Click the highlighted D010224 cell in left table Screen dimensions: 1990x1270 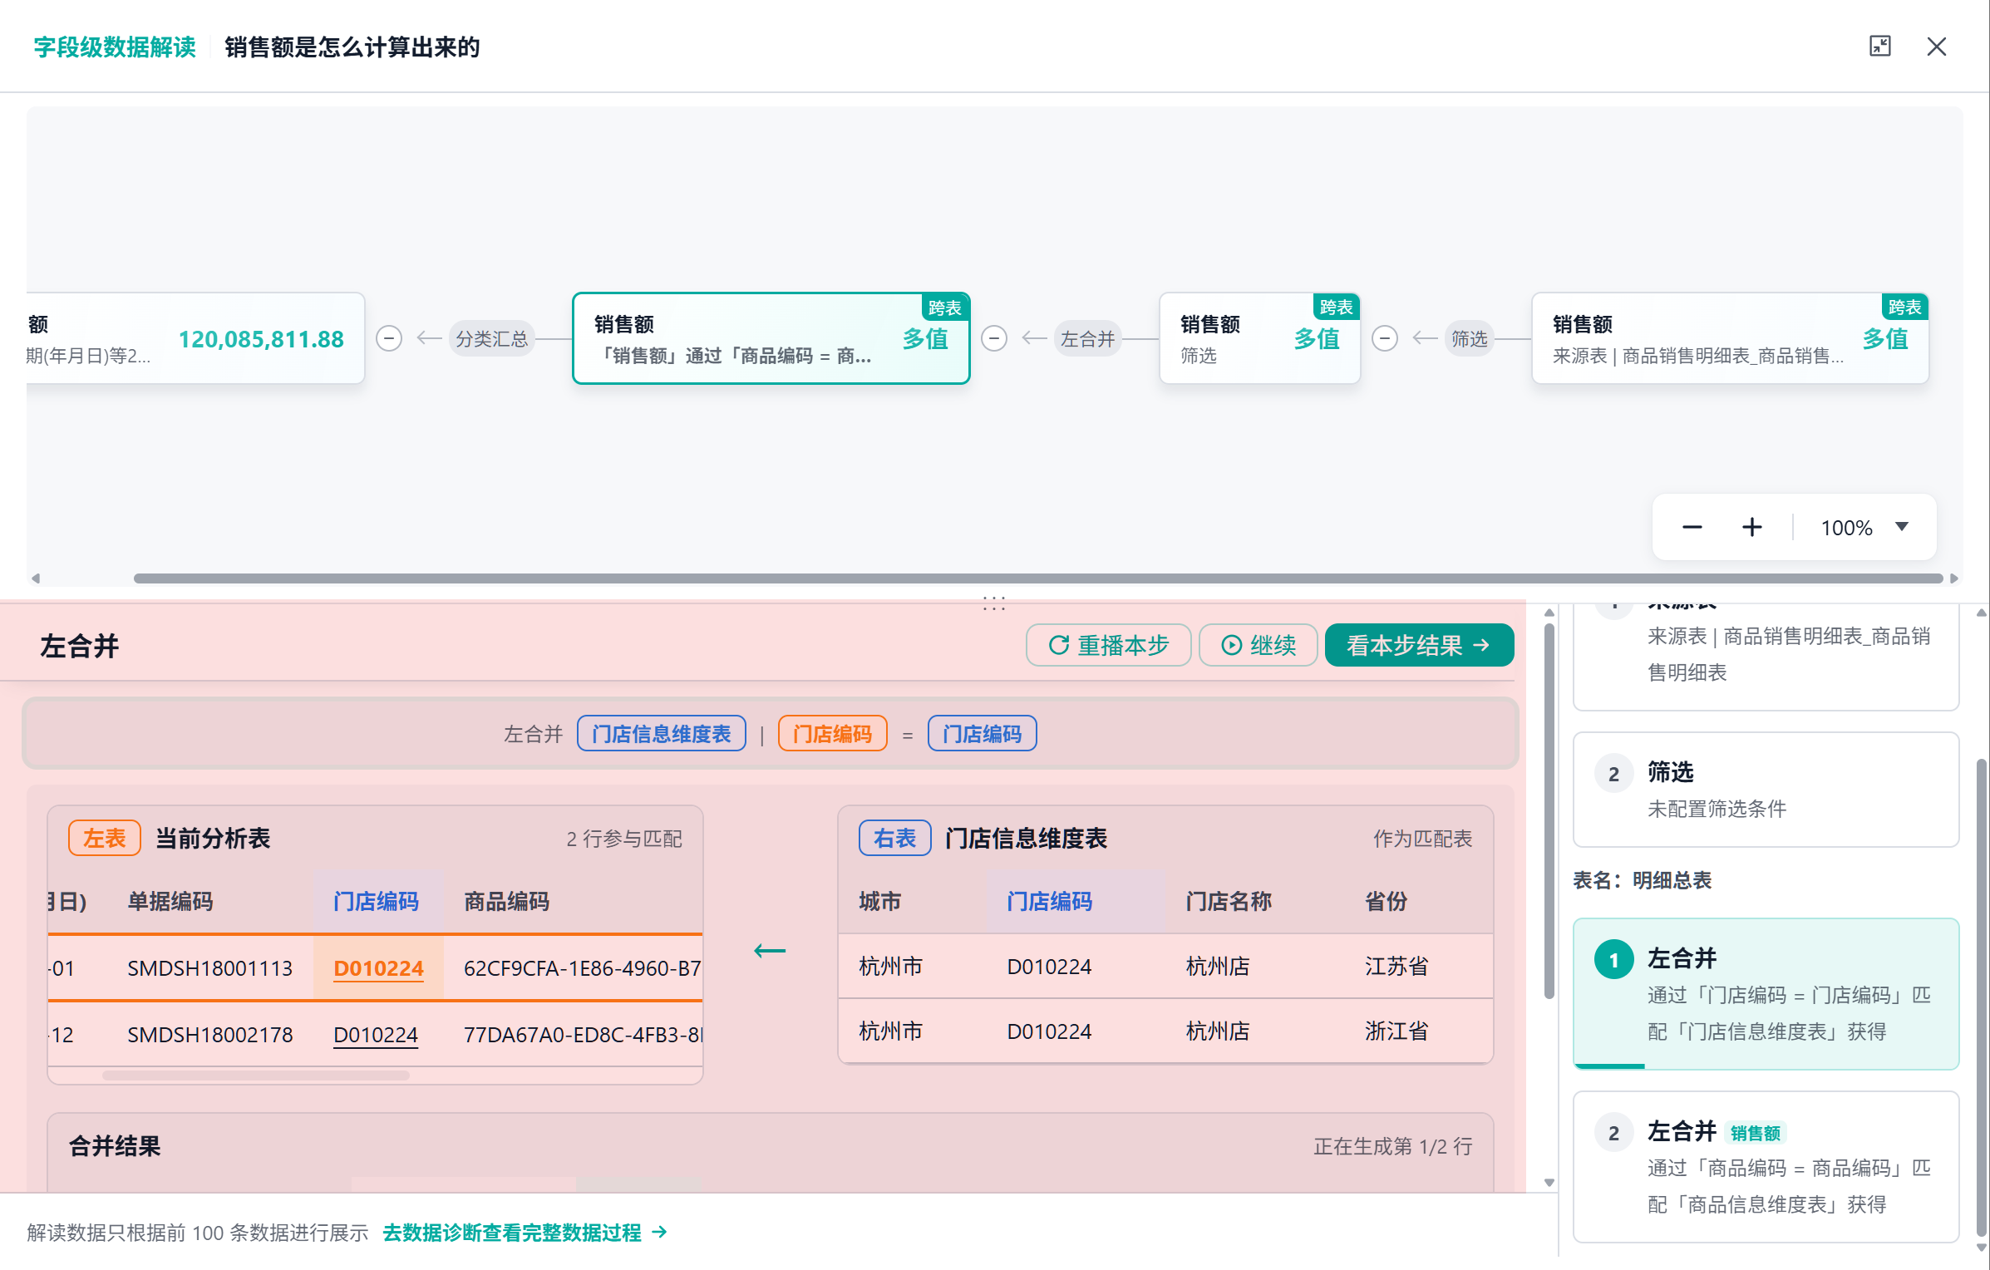tap(378, 968)
